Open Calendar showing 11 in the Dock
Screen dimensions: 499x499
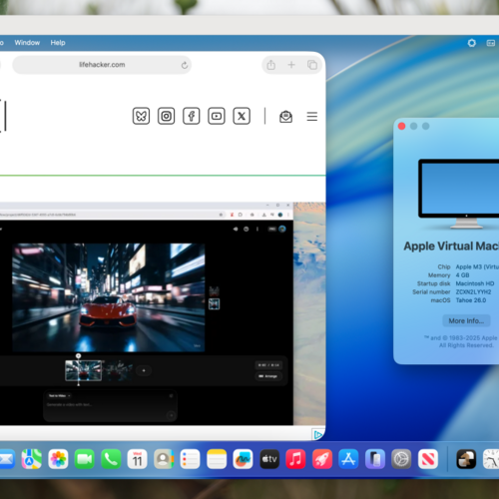(x=138, y=459)
